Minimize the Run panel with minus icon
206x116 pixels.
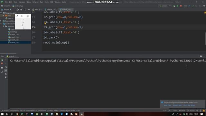click(204, 56)
